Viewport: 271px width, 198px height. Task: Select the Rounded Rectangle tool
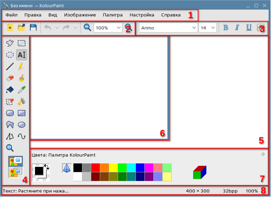pos(10,113)
